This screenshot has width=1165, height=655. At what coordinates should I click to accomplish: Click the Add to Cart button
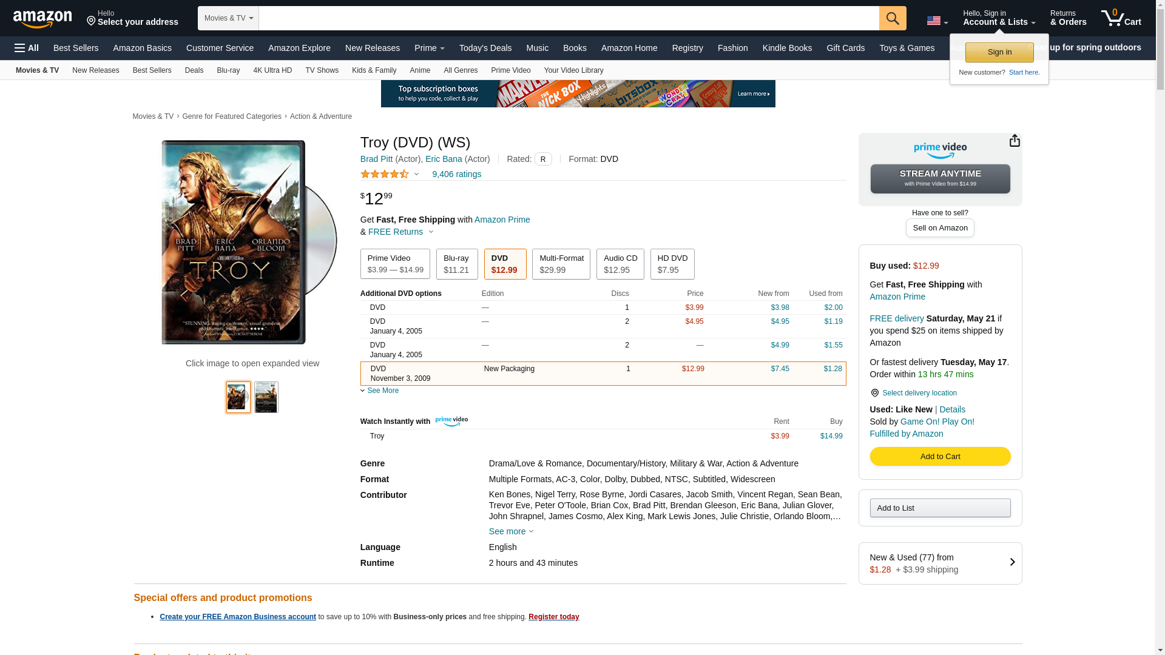tap(940, 456)
